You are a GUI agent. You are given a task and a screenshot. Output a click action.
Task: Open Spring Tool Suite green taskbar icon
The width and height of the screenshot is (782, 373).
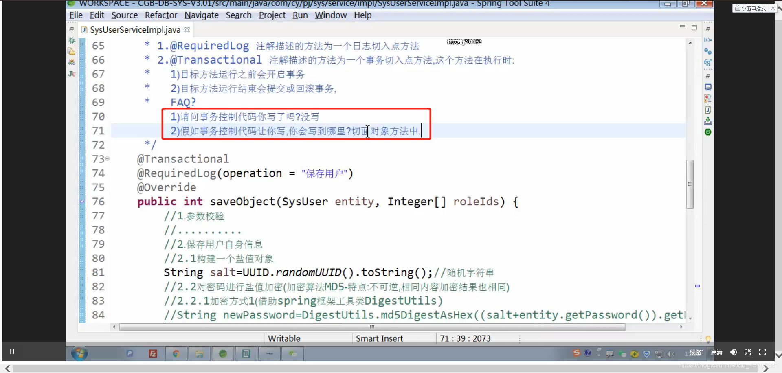click(x=223, y=353)
